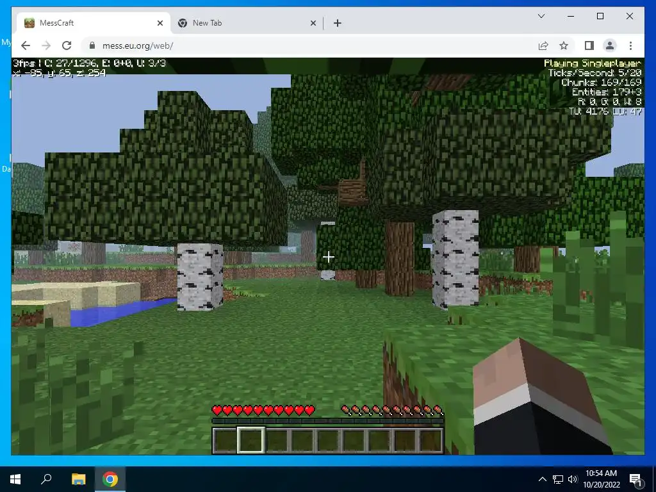Click the experience bar above the hotbar
Viewport: 656px width, 492px height.
click(x=327, y=422)
